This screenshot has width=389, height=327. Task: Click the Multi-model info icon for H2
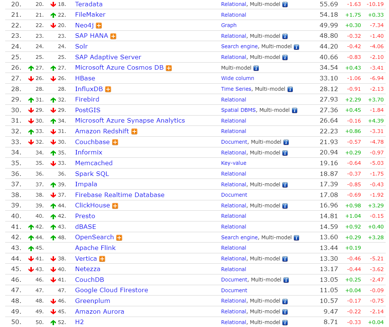tap(285, 323)
